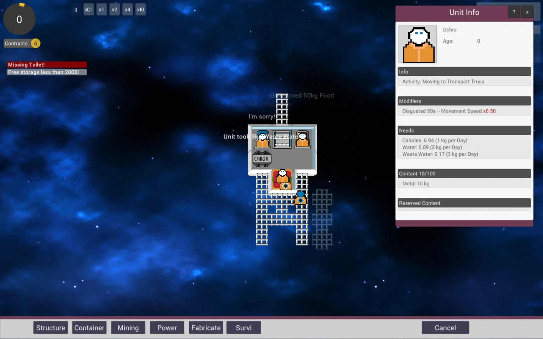Set game speed to x4
Image resolution: width=543 pixels, height=339 pixels.
(127, 10)
